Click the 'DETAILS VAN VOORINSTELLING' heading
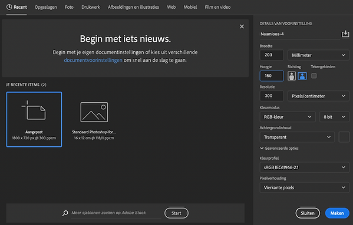 (286, 23)
